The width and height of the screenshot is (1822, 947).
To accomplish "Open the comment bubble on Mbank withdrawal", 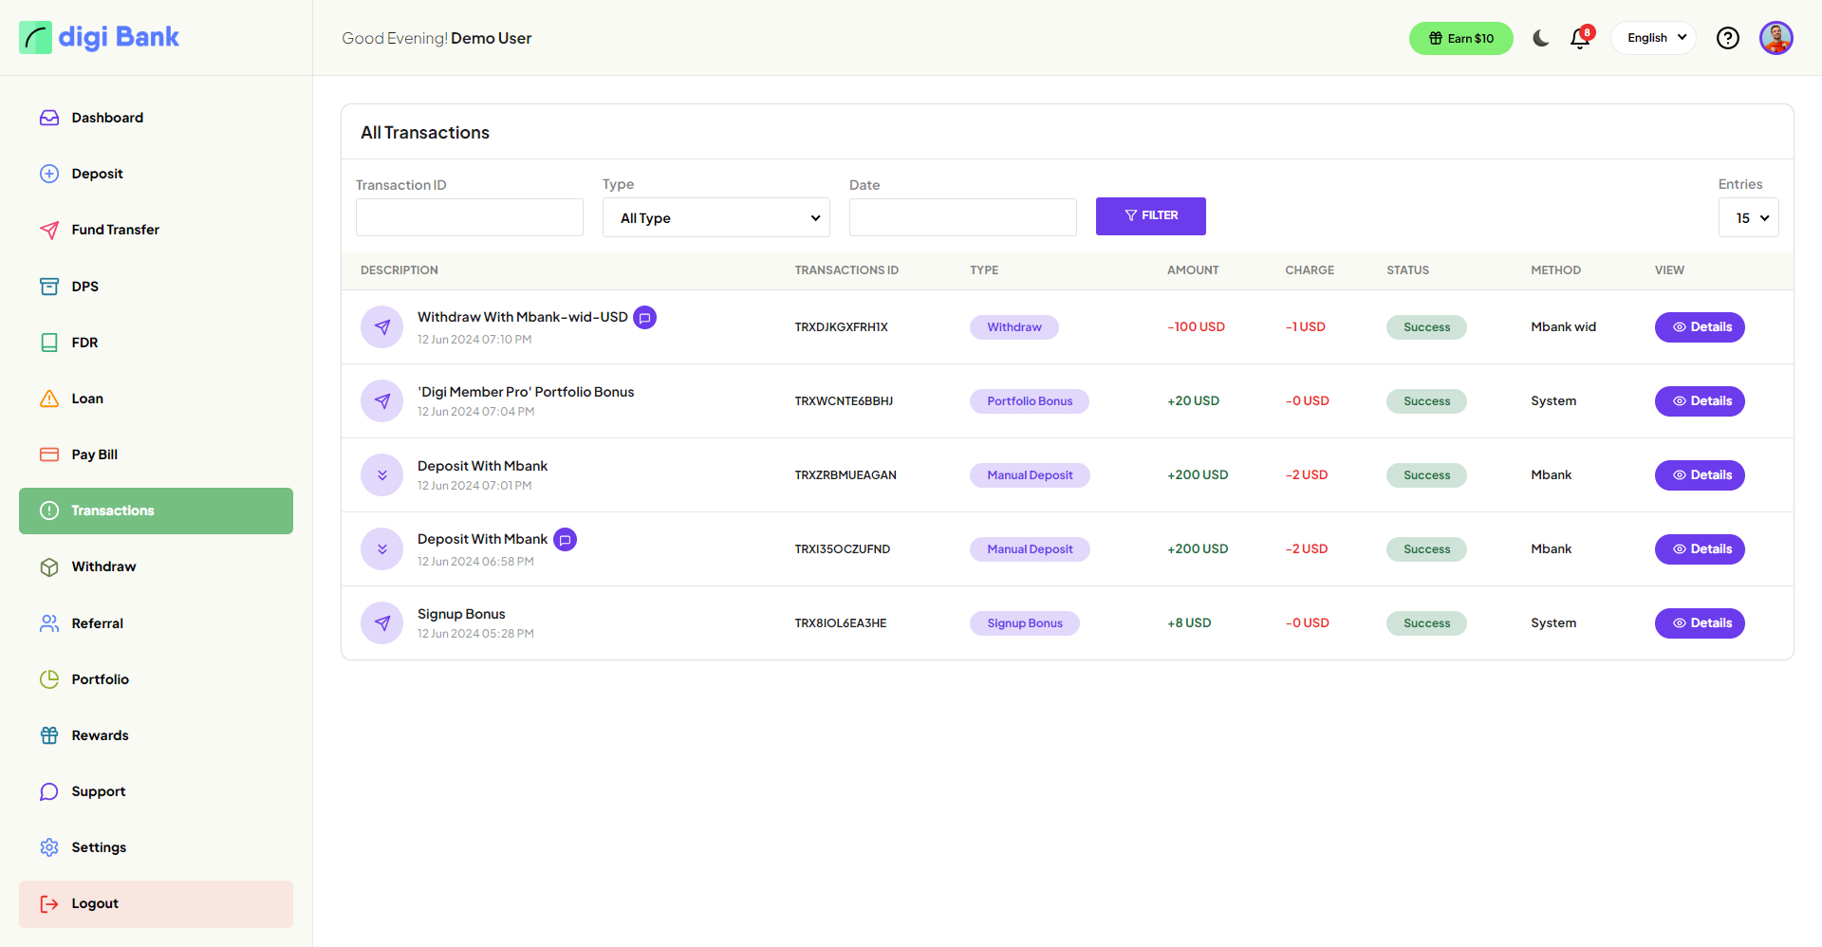I will point(645,317).
